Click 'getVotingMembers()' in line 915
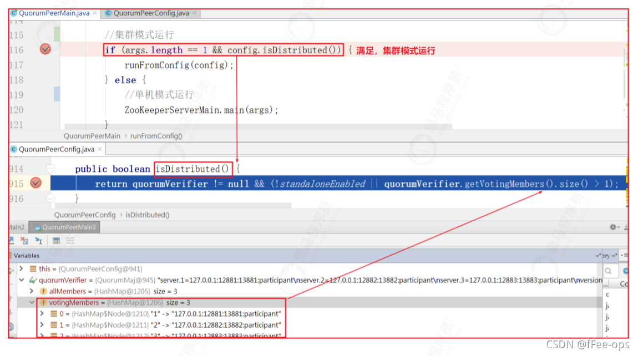The image size is (638, 356). click(x=509, y=184)
